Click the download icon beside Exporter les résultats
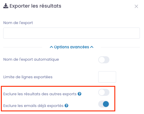 pyautogui.click(x=6, y=6)
